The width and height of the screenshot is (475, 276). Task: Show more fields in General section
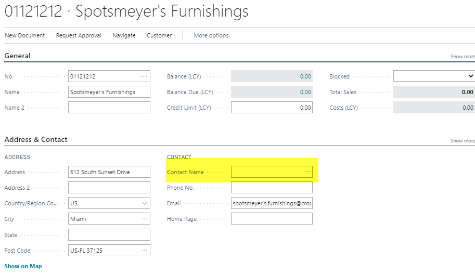point(463,57)
